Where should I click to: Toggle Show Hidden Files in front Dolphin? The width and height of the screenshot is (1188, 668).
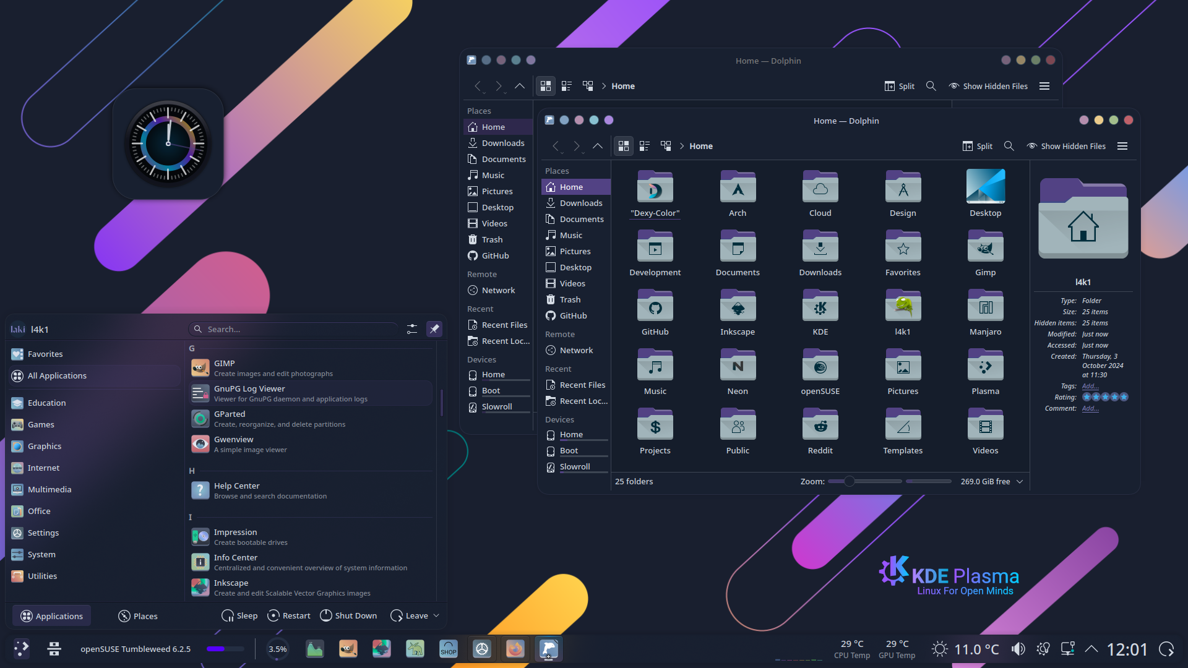1066,146
